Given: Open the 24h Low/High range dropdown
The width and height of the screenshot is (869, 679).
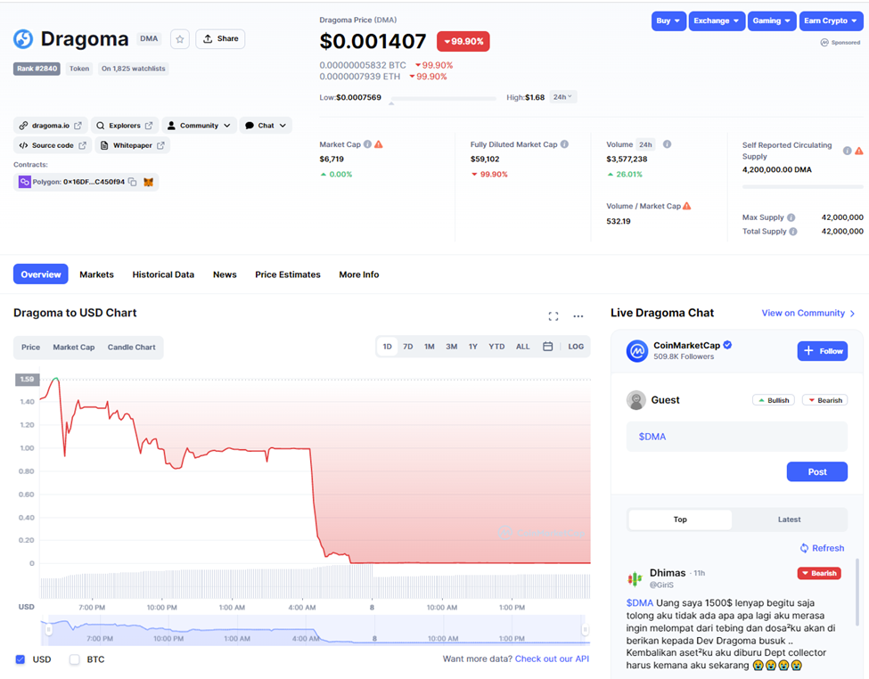Looking at the screenshot, I should (562, 97).
